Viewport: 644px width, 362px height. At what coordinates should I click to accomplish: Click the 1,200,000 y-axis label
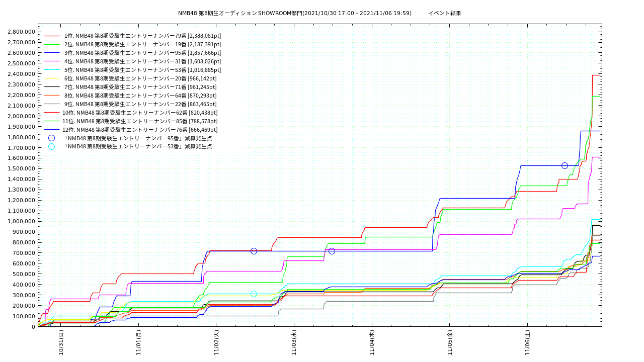[22, 200]
